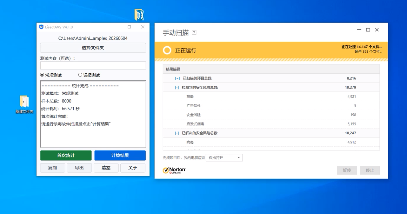Open the 关于 dialog button

tap(133, 168)
